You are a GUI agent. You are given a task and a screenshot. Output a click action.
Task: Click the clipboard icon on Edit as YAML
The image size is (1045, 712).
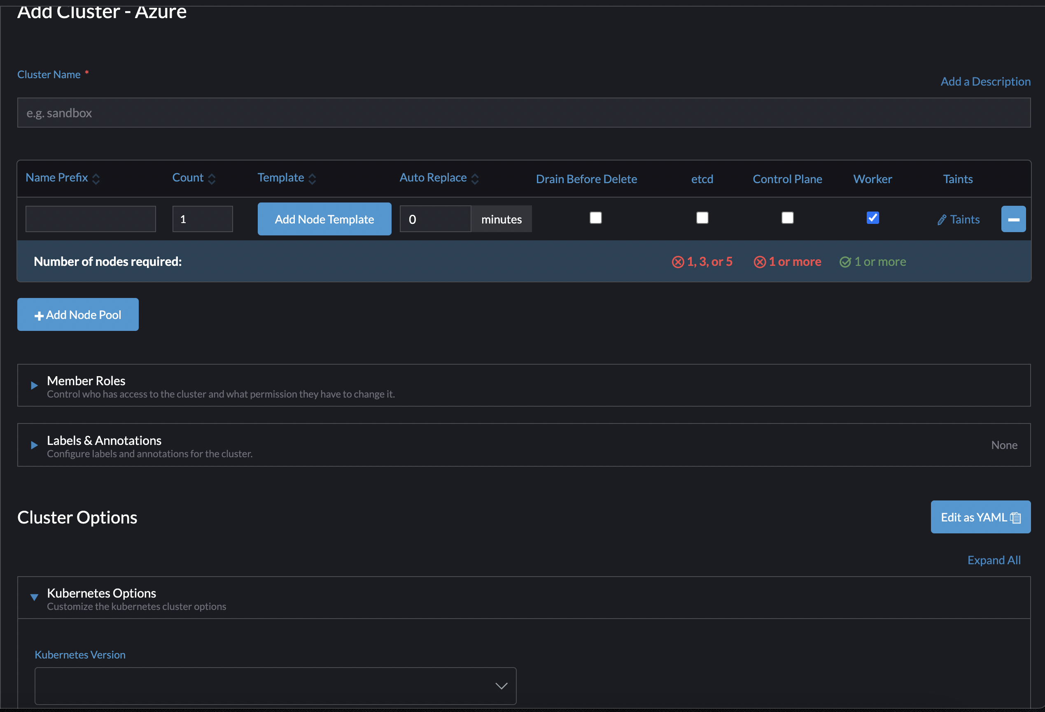tap(1015, 517)
